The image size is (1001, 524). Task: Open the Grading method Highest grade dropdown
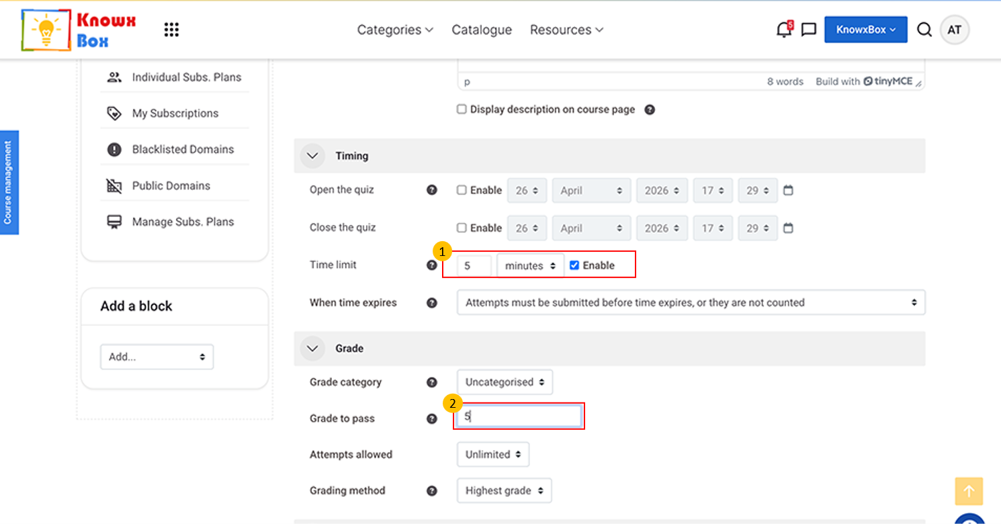pos(505,491)
